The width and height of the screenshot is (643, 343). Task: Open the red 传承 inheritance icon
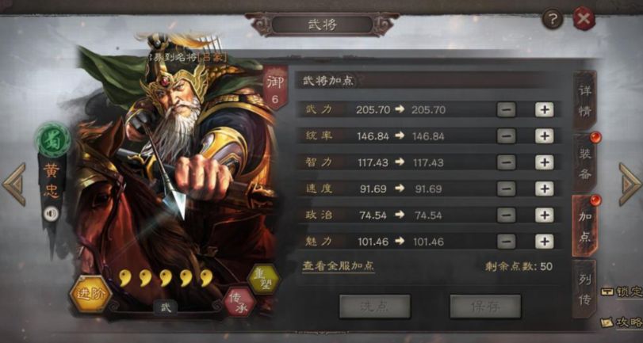click(x=239, y=303)
